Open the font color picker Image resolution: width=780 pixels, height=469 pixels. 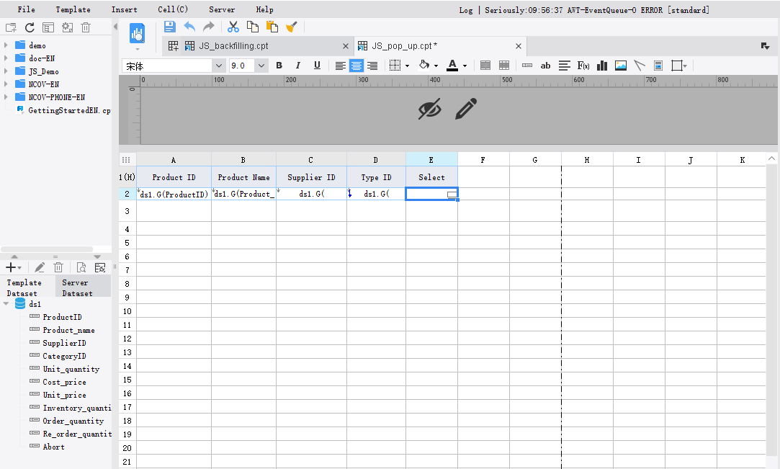point(452,66)
